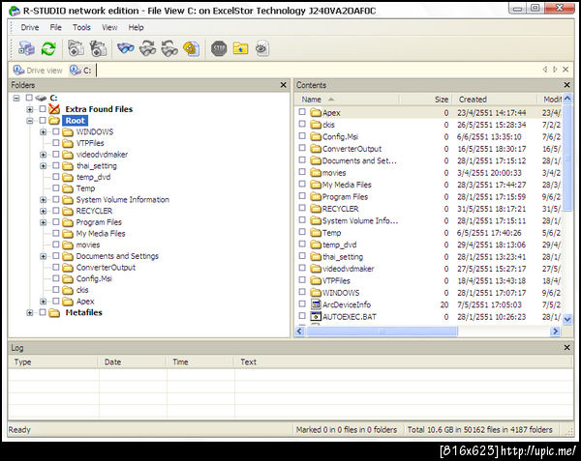581x461 pixels.
Task: Open the View menu
Action: pyautogui.click(x=109, y=27)
